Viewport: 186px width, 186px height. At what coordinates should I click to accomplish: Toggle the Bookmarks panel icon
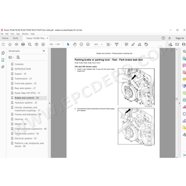(x=3, y=60)
